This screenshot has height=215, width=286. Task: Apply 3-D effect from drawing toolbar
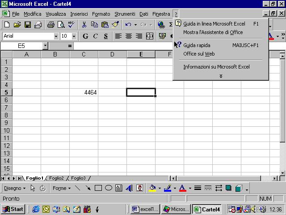239,188
